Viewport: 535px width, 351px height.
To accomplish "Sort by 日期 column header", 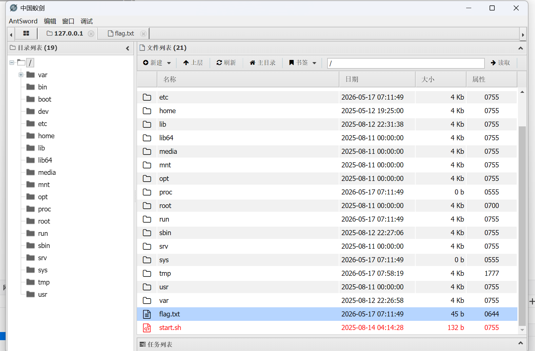I will pyautogui.click(x=377, y=79).
